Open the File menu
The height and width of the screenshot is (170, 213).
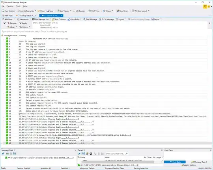pyautogui.click(x=3, y=6)
